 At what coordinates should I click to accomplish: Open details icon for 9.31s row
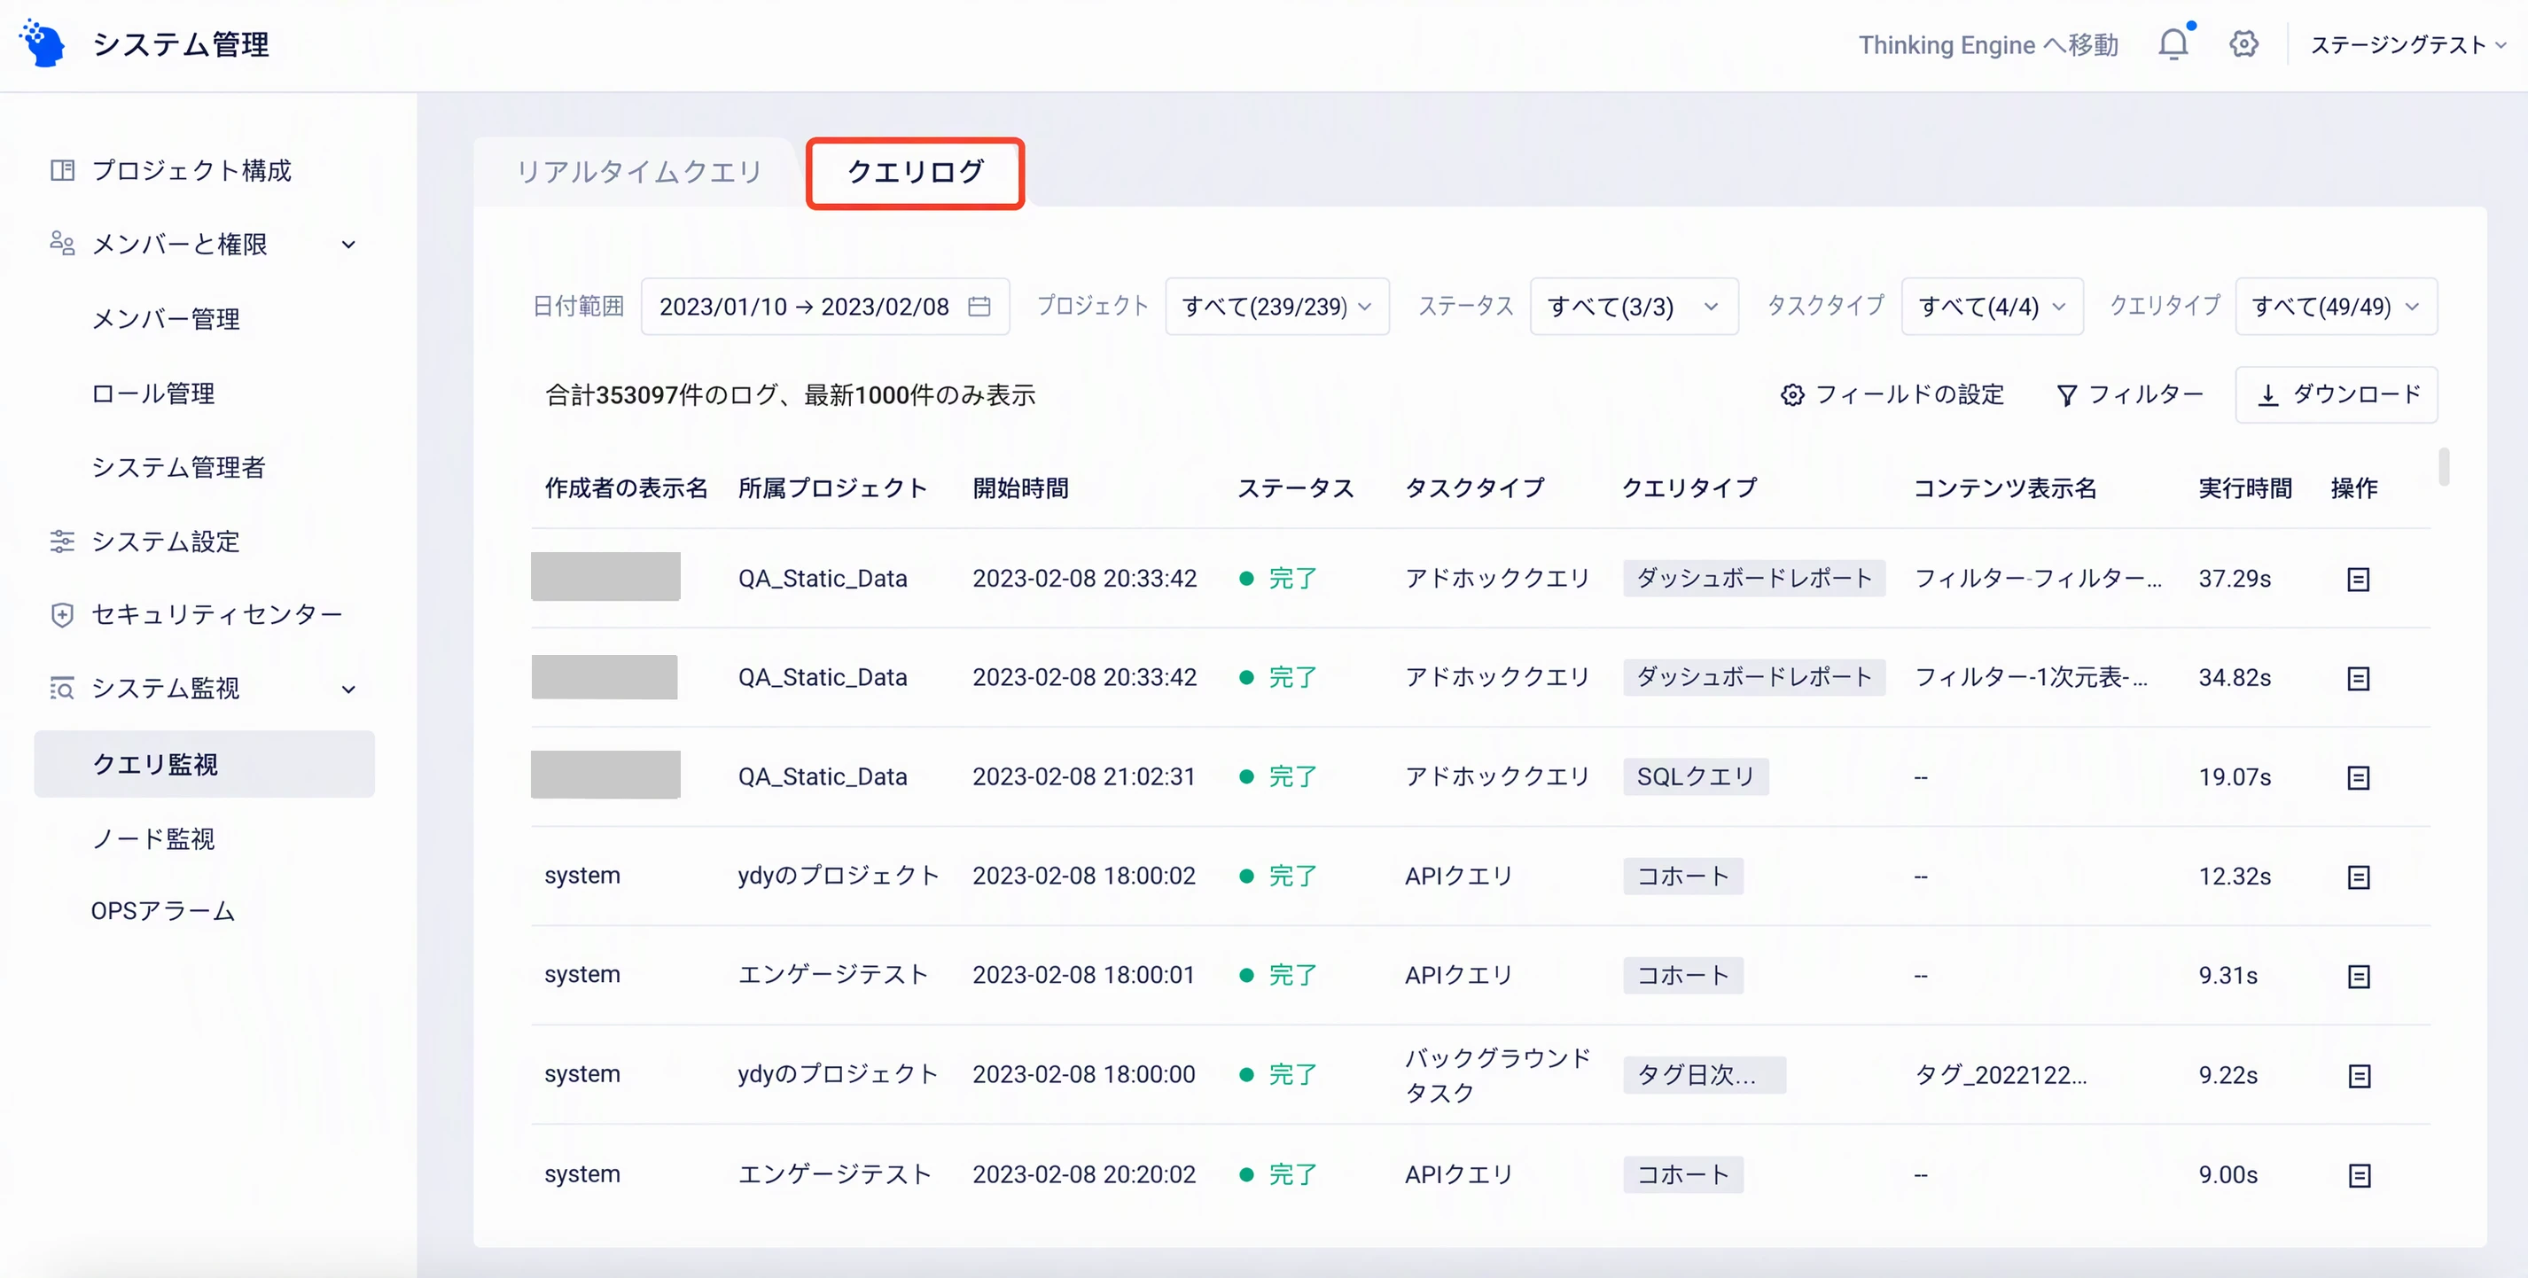point(2358,976)
